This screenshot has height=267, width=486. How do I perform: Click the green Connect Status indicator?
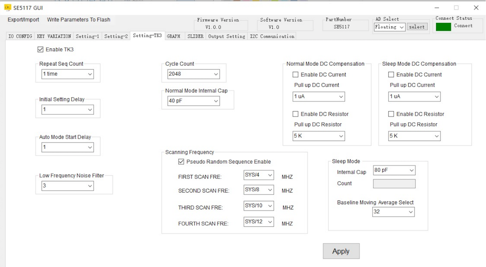(443, 27)
